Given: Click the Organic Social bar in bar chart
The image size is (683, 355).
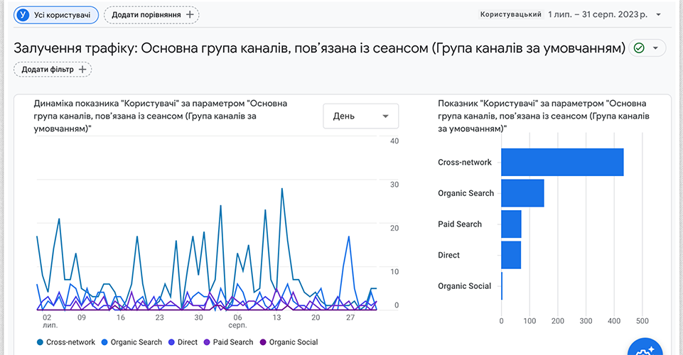Looking at the screenshot, I should point(502,286).
